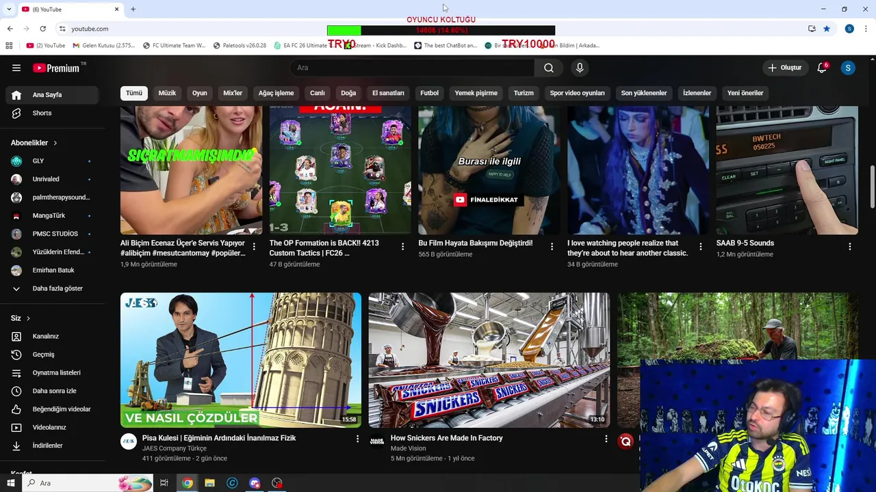Screen dimensions: 876x492
Task: Click JAES Company Türkçe channel name
Action: 174,448
